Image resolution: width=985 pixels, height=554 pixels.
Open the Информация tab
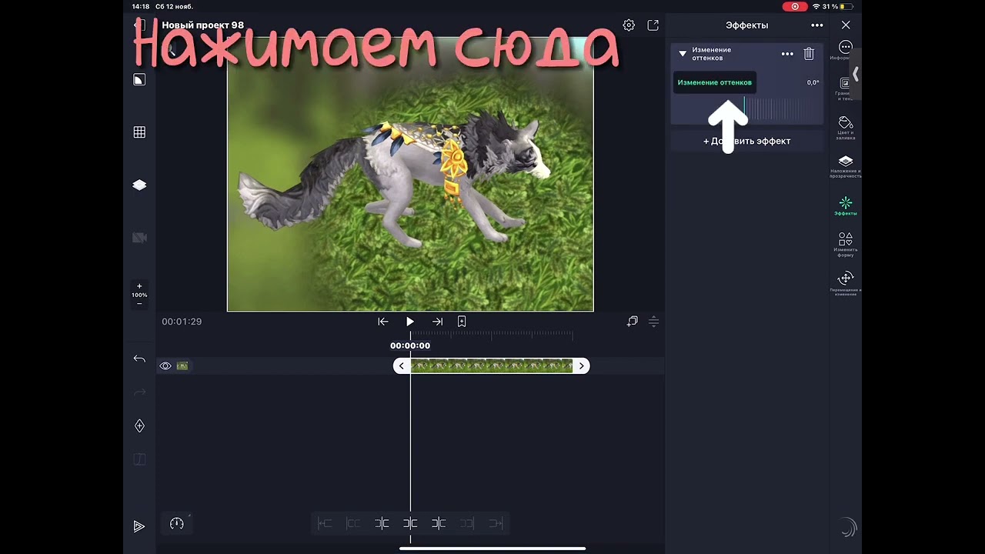pos(845,51)
